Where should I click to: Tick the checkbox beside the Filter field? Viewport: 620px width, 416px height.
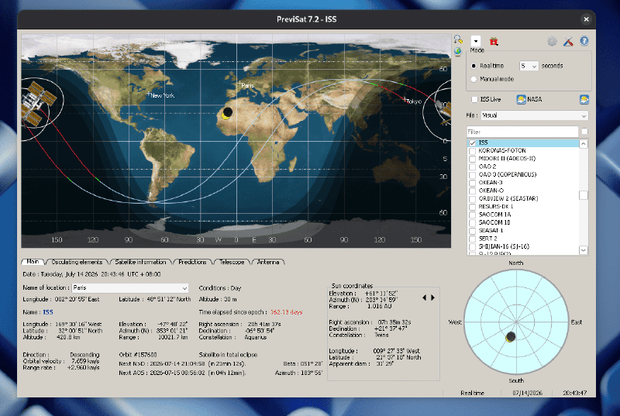584,131
